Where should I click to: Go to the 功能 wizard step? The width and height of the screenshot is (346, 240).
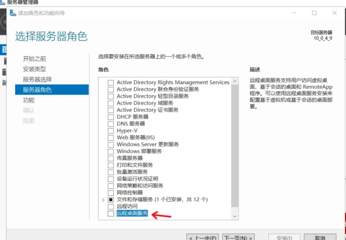point(29,100)
